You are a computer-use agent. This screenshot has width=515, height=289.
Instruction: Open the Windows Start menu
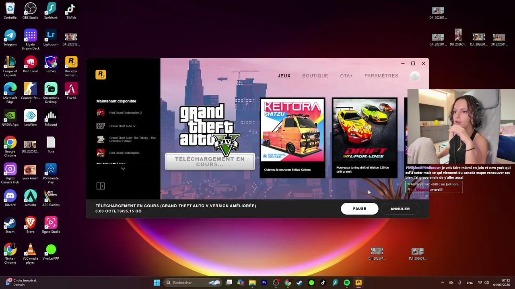point(157,283)
